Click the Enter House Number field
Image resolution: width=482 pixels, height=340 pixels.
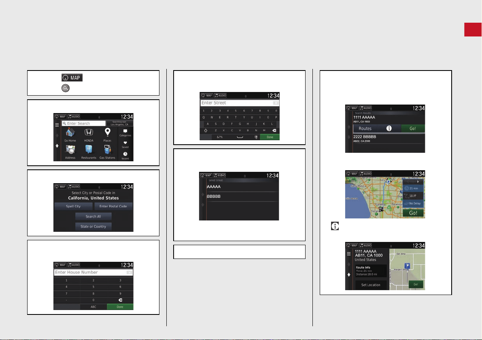point(93,272)
